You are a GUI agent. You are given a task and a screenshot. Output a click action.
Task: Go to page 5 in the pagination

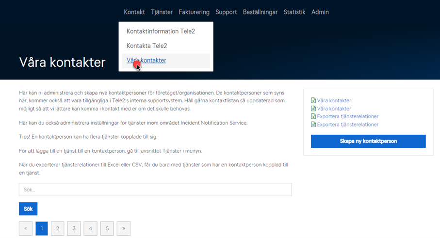[107, 228]
